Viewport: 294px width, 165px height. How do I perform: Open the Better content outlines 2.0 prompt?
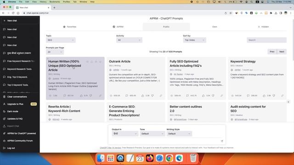click(197, 112)
